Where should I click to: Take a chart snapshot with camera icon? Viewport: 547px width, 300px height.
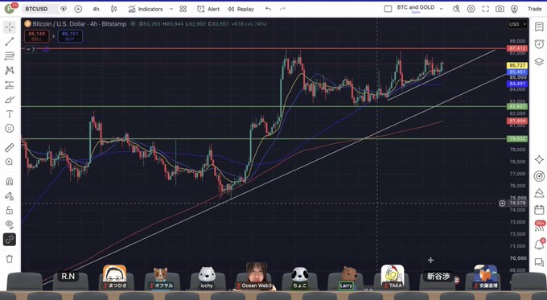[500, 9]
